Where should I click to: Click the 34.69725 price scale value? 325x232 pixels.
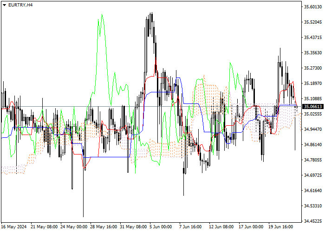pyautogui.click(x=313, y=175)
